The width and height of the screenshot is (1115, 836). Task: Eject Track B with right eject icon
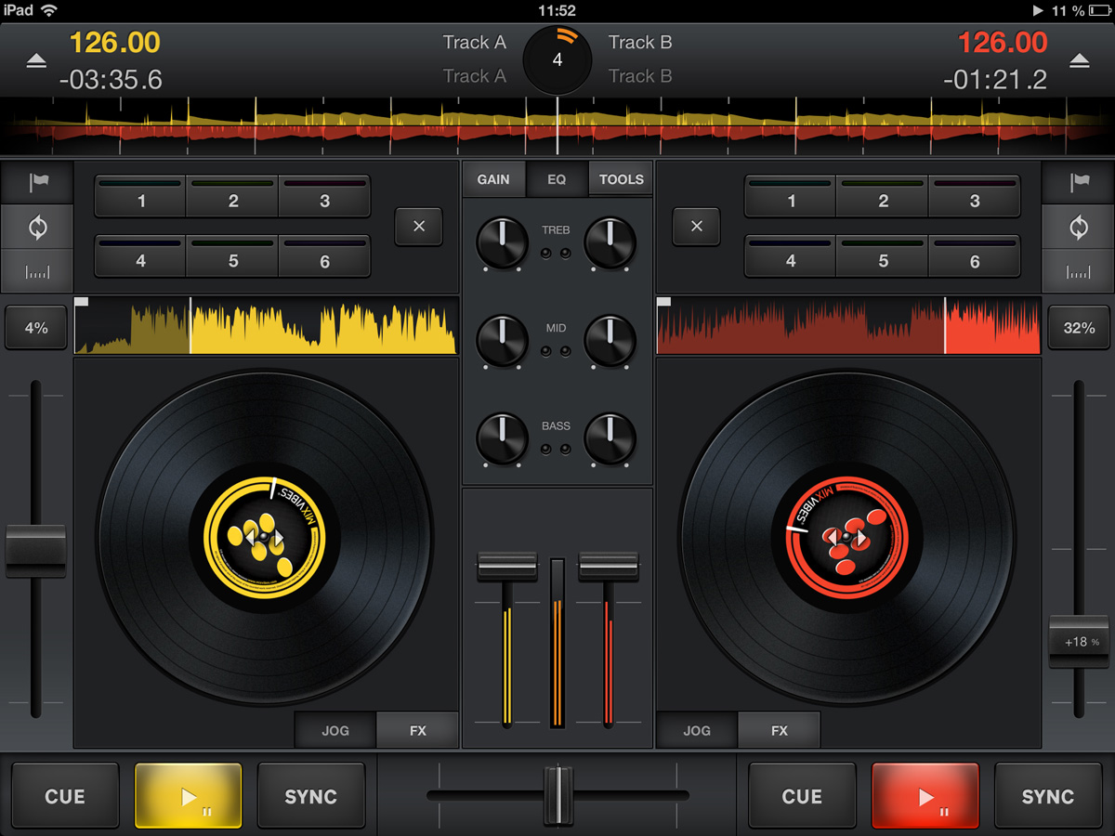1079,60
